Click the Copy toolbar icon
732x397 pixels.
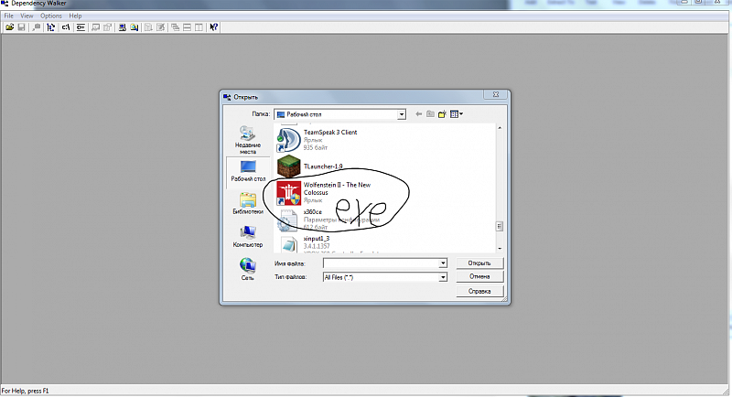tap(36, 27)
